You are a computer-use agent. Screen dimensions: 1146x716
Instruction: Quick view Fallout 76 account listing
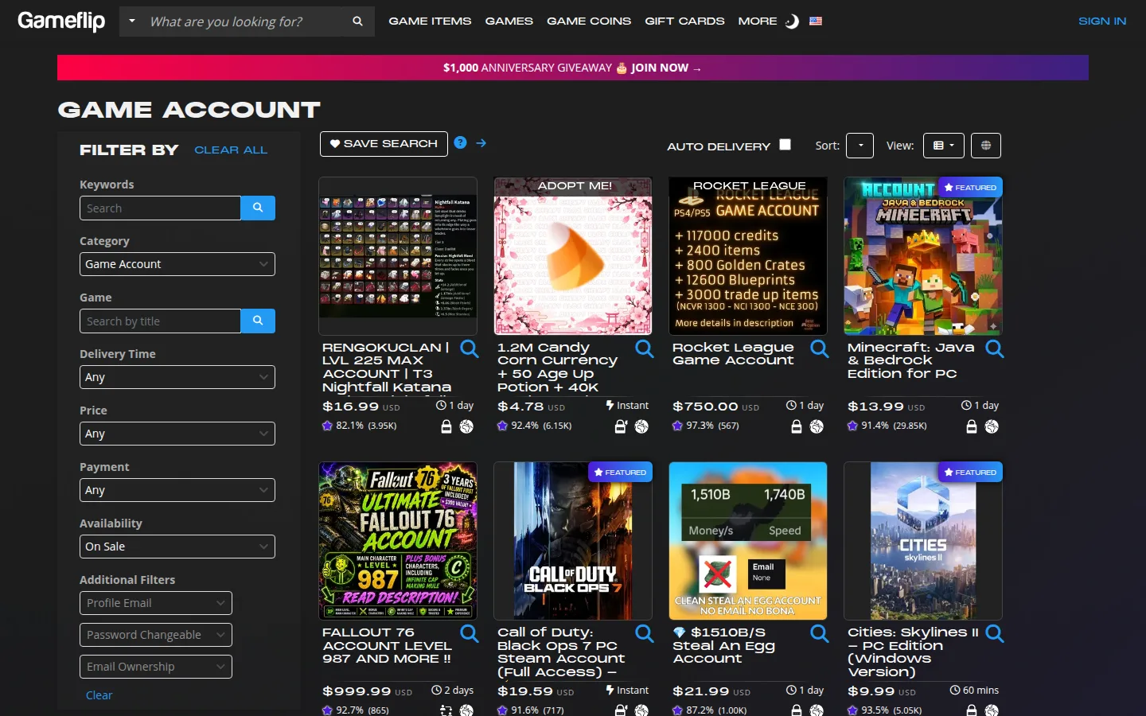(x=470, y=633)
